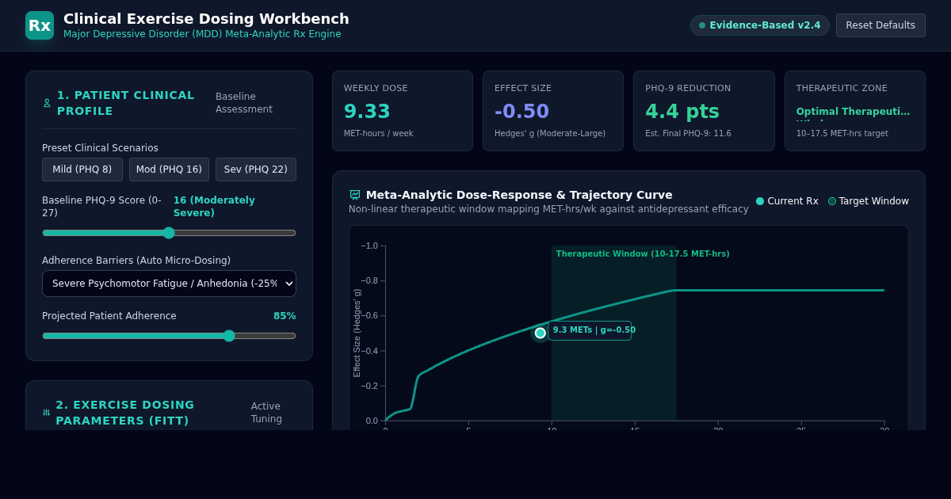Click the 'Optimal Therapeuti…' zone status

pos(853,112)
